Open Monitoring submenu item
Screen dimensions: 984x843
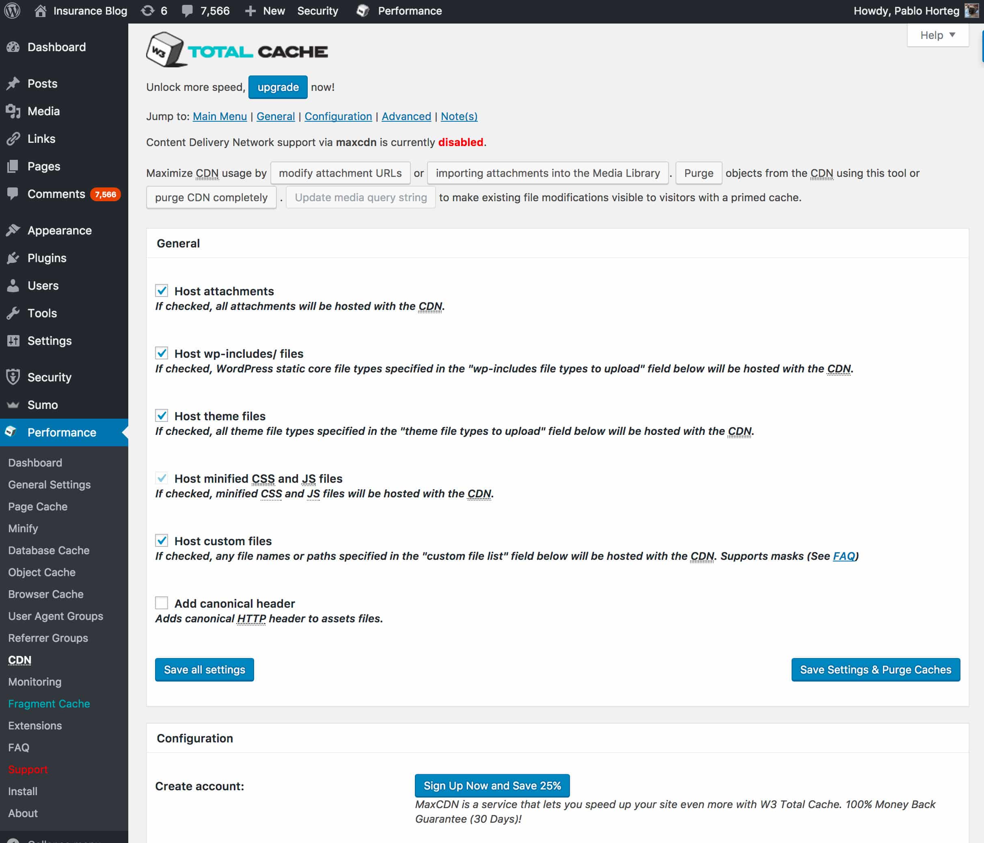(35, 682)
